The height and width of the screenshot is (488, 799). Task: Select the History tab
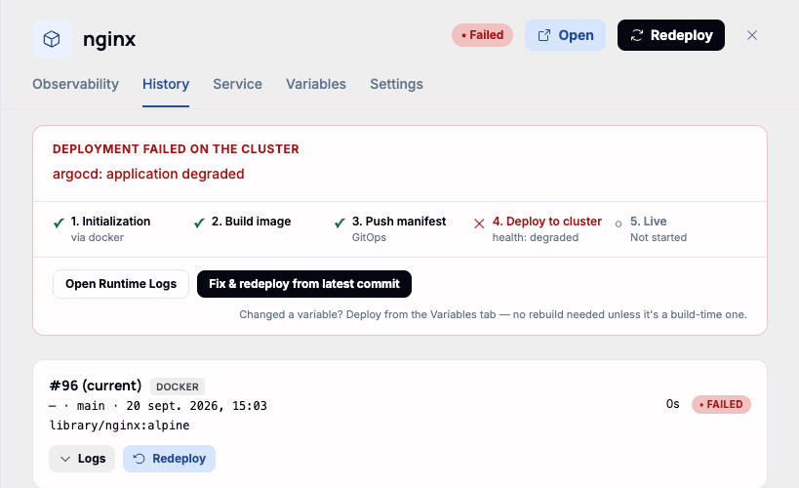point(166,84)
